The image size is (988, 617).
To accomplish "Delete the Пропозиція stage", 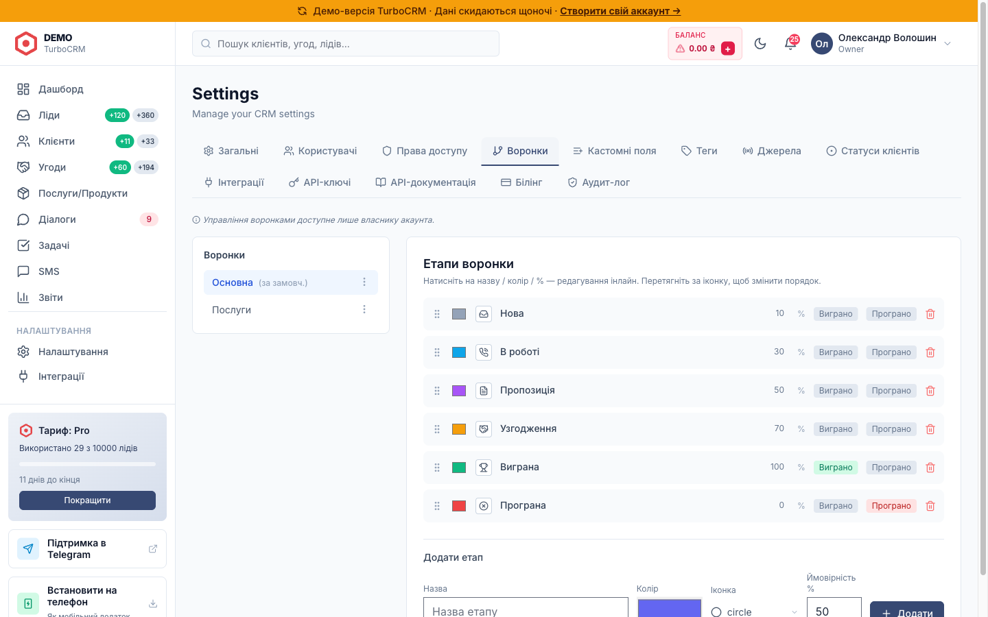I will click(930, 391).
